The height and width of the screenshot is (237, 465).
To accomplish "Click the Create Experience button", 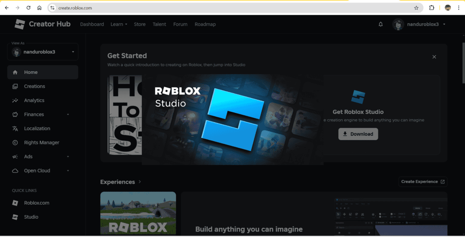I will point(423,181).
